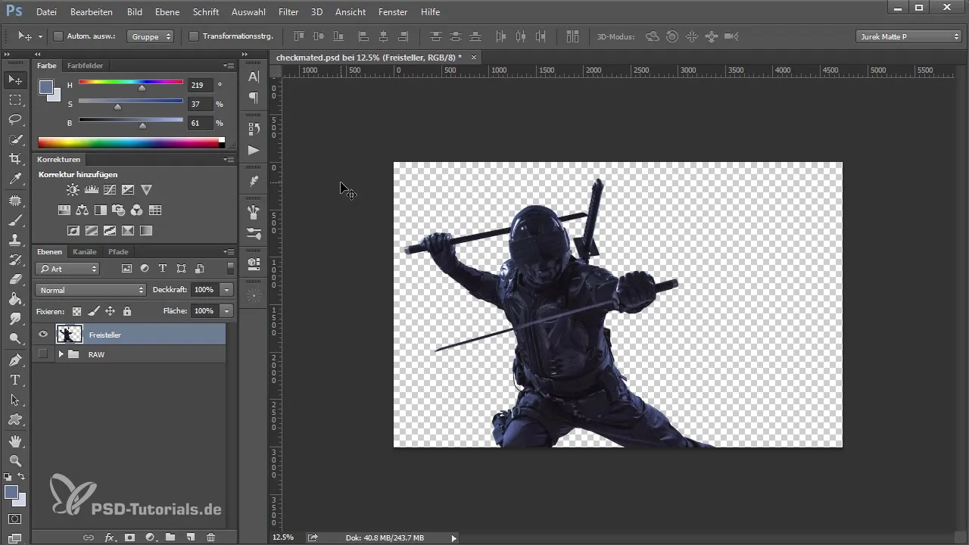
Task: Select the Pen tool
Action: click(x=15, y=360)
